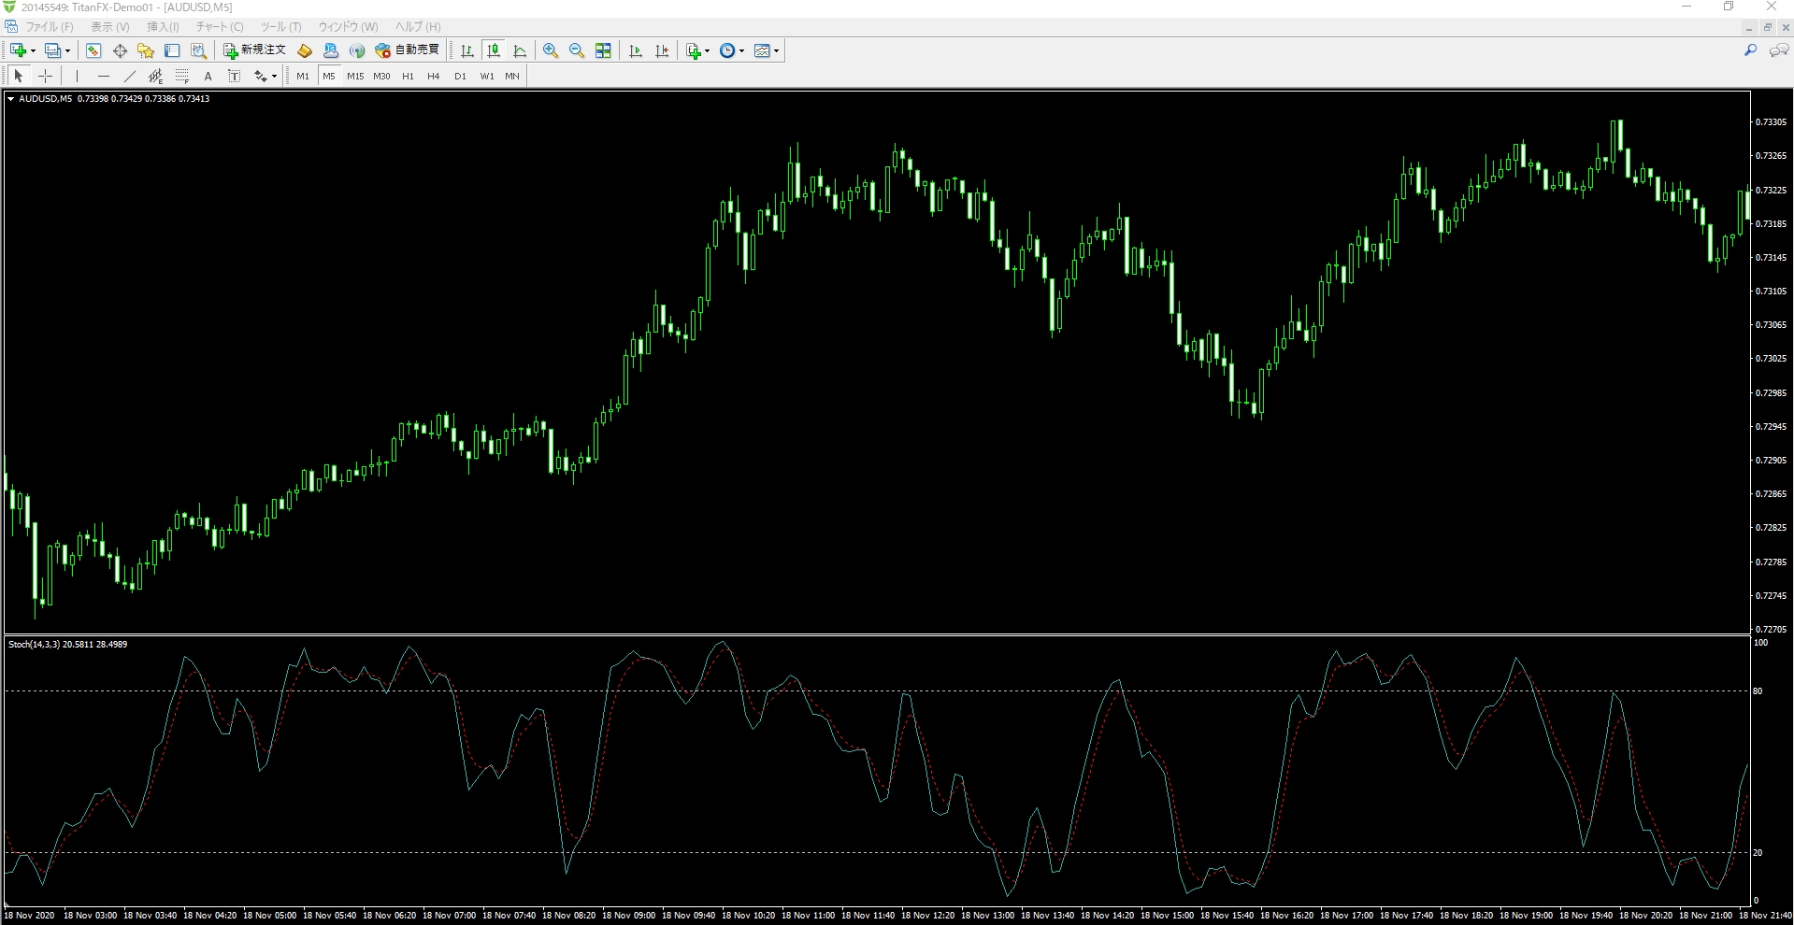Open the ウィンドウ (W) menu

click(348, 27)
